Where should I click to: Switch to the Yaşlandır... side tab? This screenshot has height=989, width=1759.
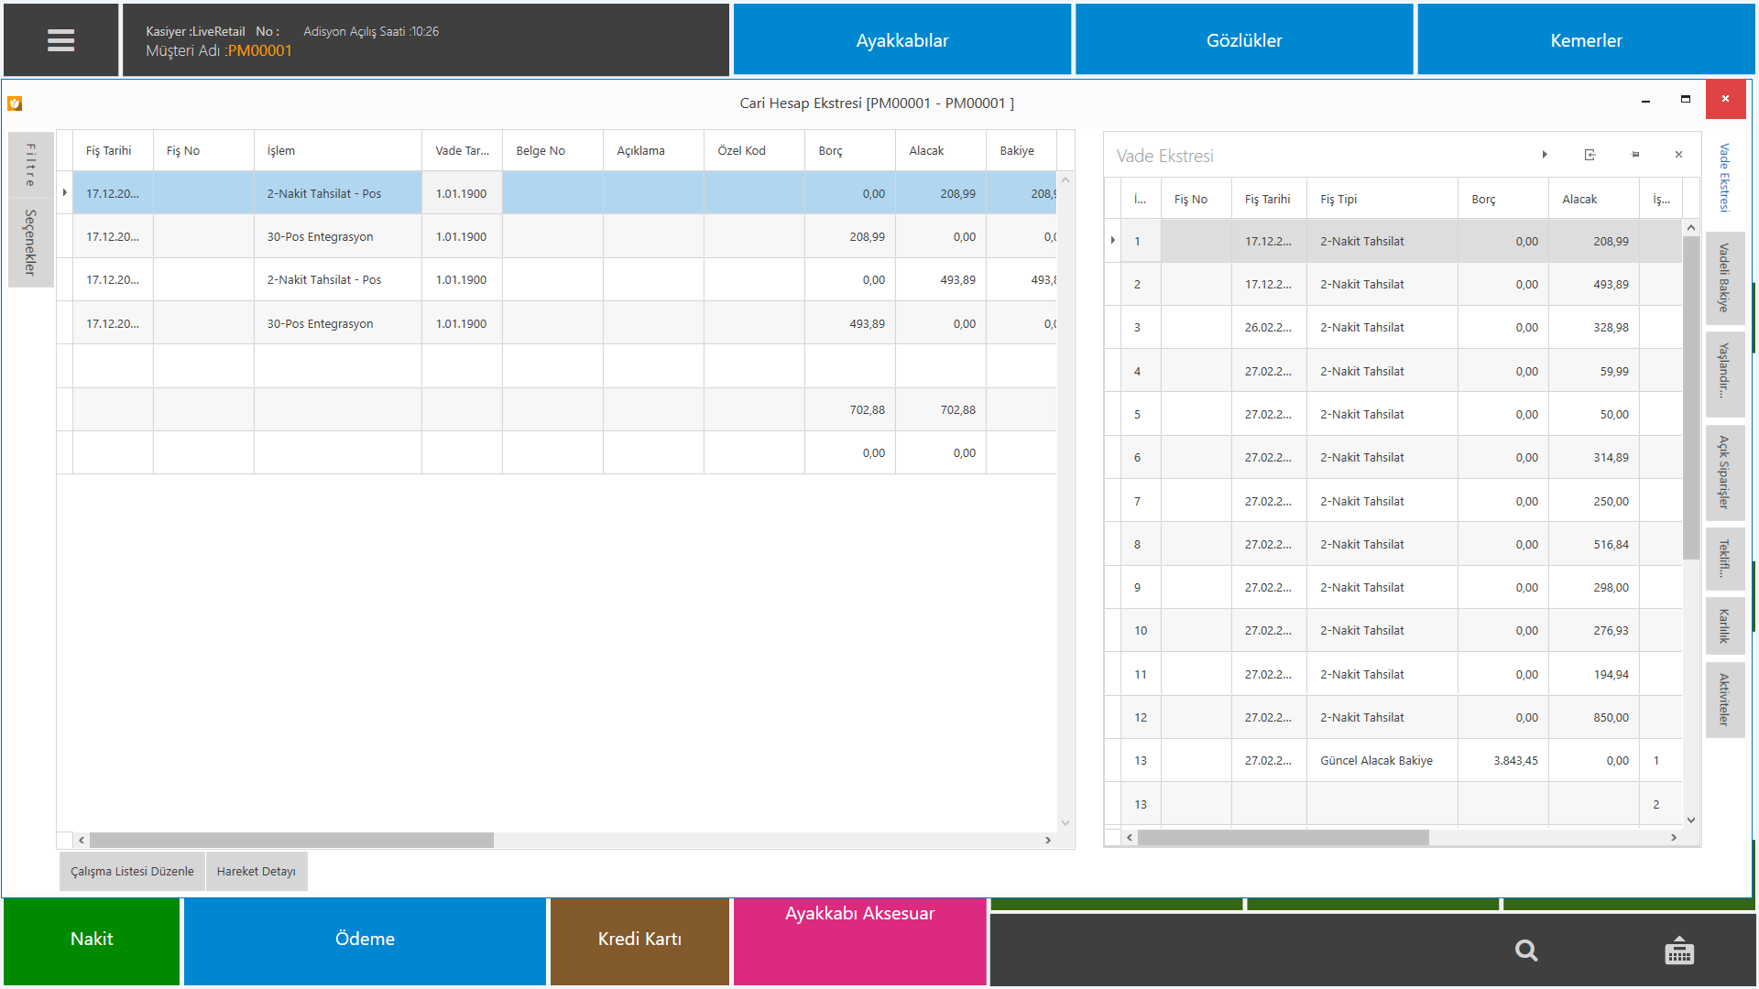[x=1724, y=374]
